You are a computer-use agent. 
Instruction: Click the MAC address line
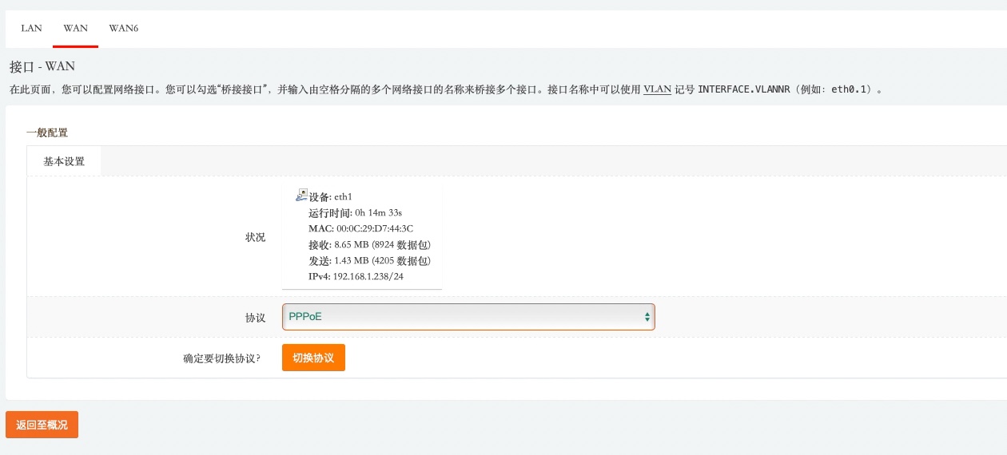point(360,228)
